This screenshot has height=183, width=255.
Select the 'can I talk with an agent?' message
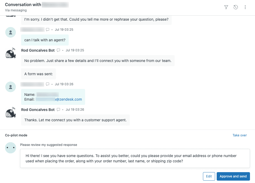click(x=45, y=40)
